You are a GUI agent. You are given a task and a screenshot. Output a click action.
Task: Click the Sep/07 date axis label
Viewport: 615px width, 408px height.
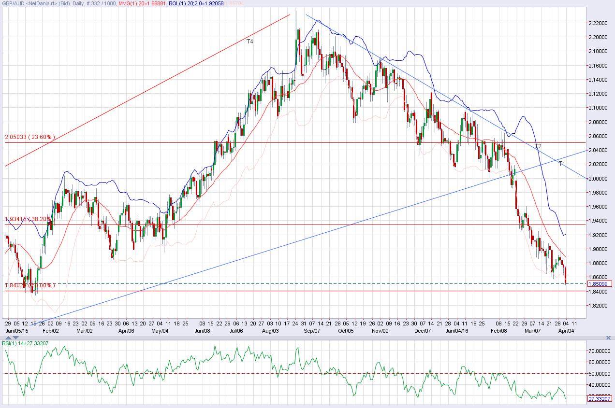pos(313,331)
